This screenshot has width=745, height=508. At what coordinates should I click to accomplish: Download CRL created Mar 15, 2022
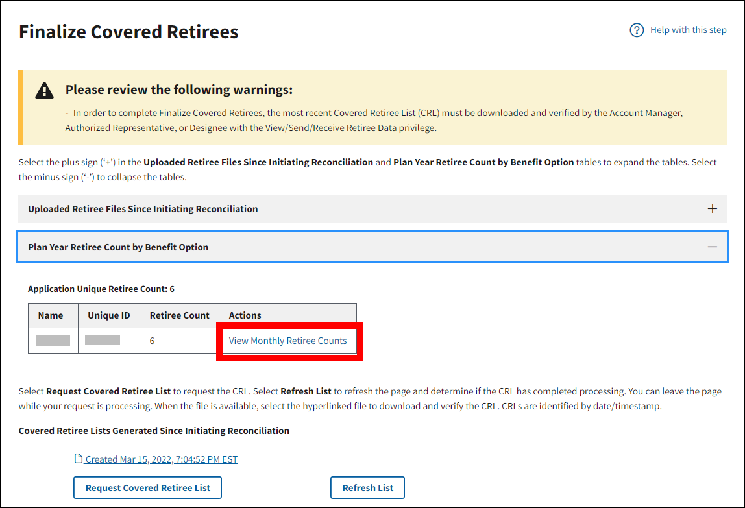[161, 459]
